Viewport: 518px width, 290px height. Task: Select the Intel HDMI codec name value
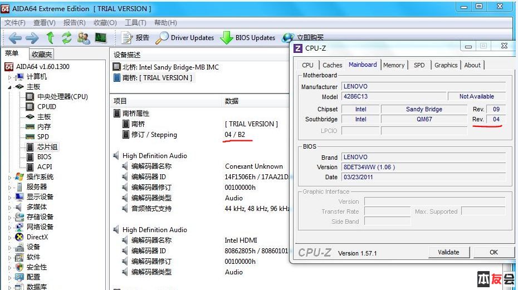coord(241,240)
